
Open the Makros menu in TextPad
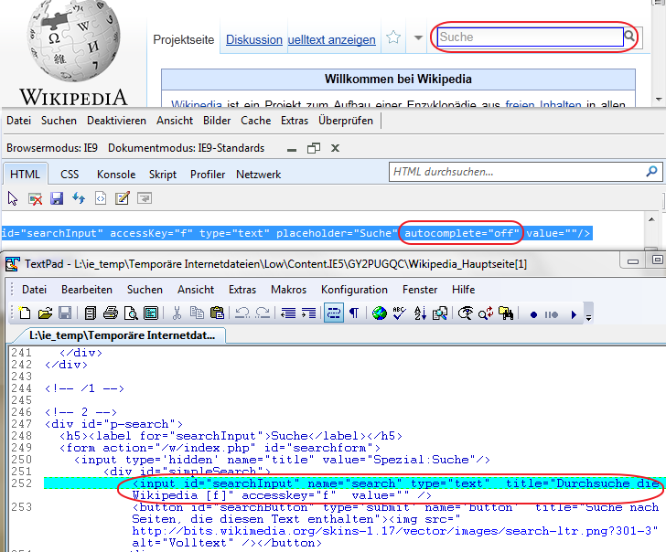point(288,290)
